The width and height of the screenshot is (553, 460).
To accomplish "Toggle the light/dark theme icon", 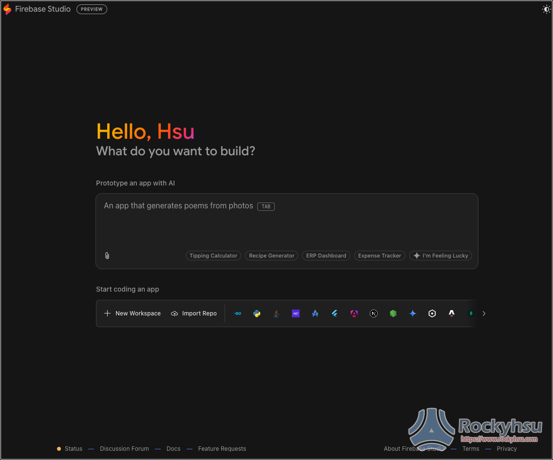I will point(546,9).
